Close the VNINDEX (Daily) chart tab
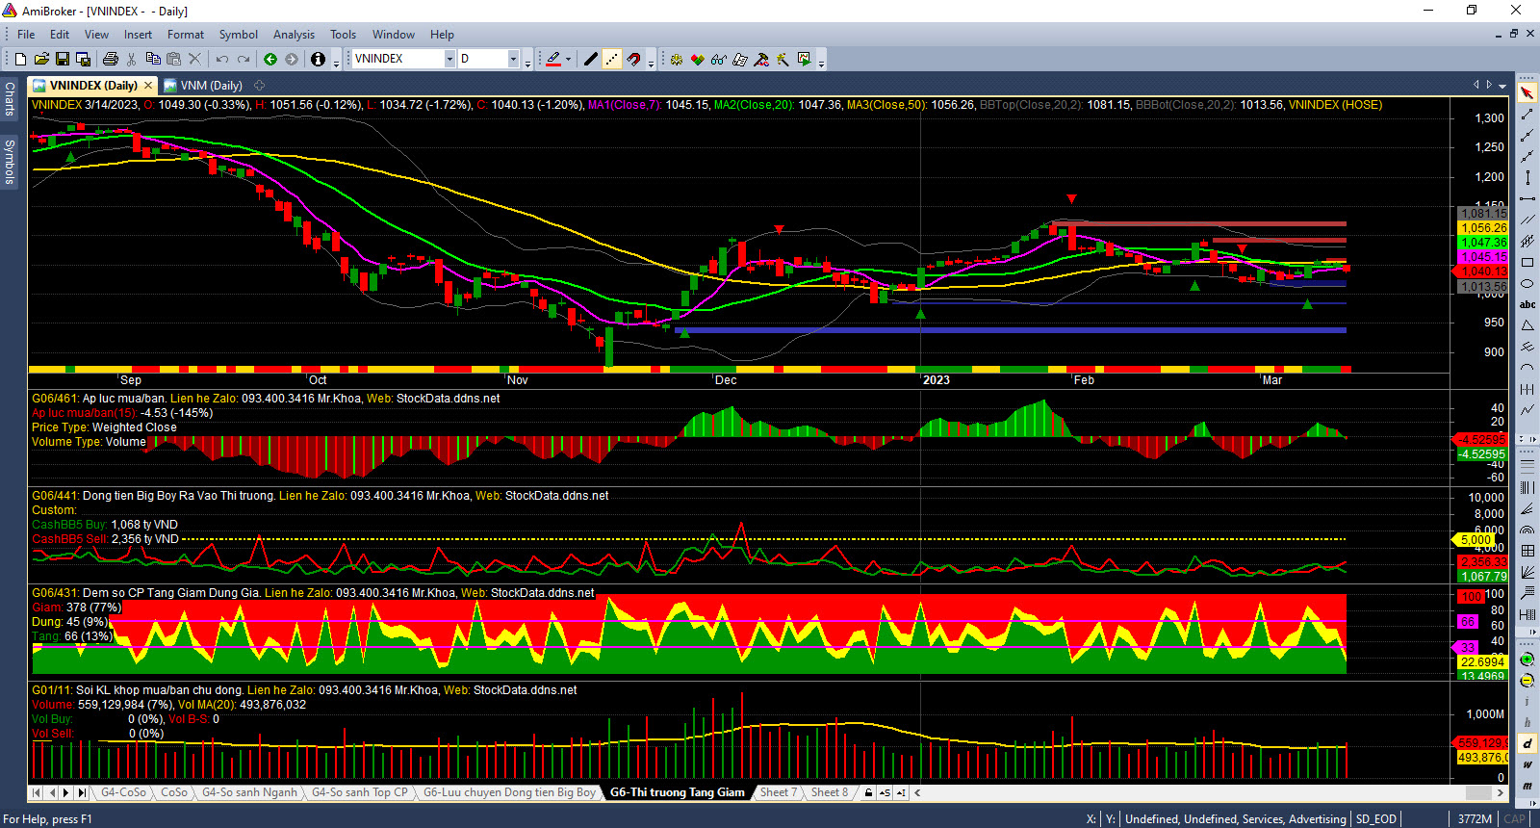Screen dimensions: 1540x828 pos(148,86)
